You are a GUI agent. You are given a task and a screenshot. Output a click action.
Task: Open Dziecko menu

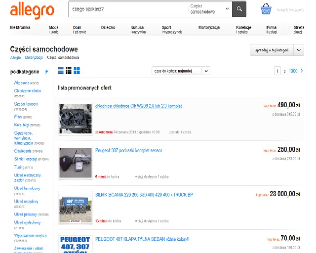tap(108, 28)
